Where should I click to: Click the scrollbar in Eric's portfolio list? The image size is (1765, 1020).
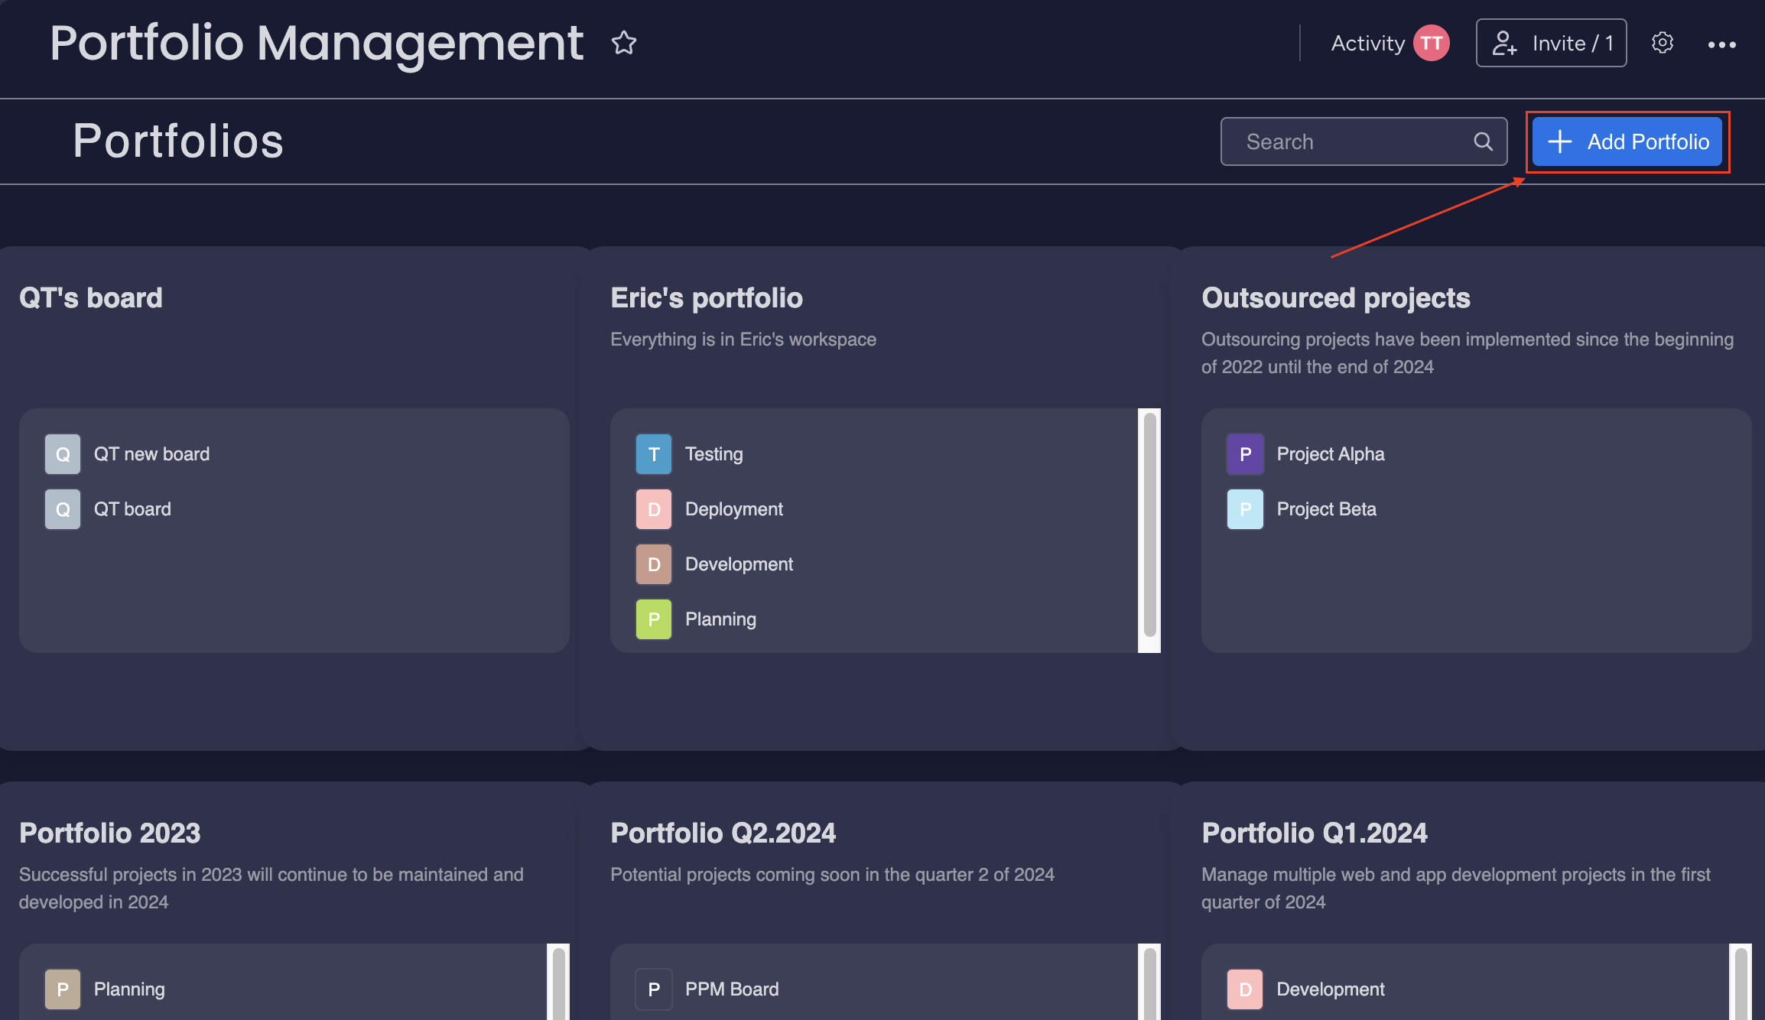click(x=1149, y=525)
